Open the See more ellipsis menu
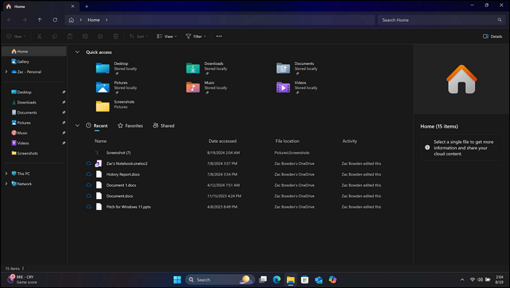Viewport: 510px width, 288px height. click(219, 36)
